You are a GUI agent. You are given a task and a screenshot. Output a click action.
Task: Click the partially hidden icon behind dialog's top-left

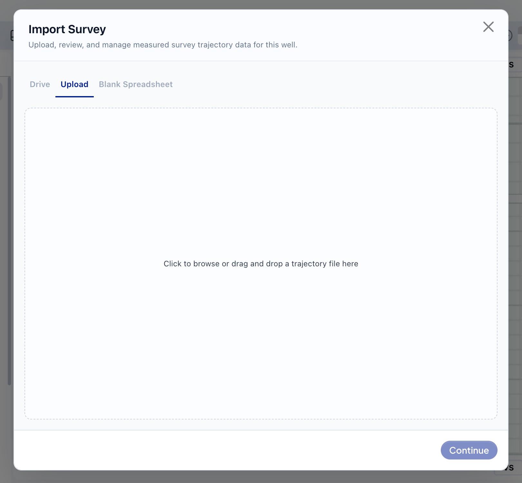12,35
